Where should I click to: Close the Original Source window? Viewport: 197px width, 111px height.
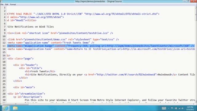tap(194, 1)
